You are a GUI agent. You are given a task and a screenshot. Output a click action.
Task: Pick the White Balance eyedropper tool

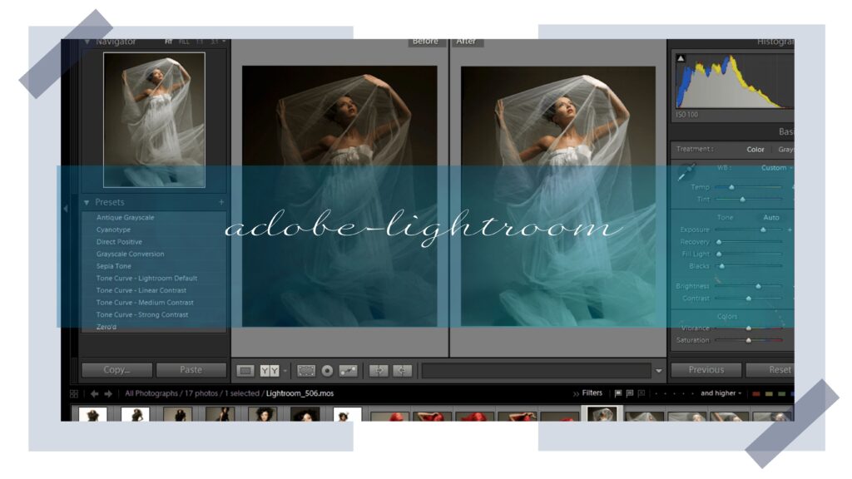[x=686, y=173]
